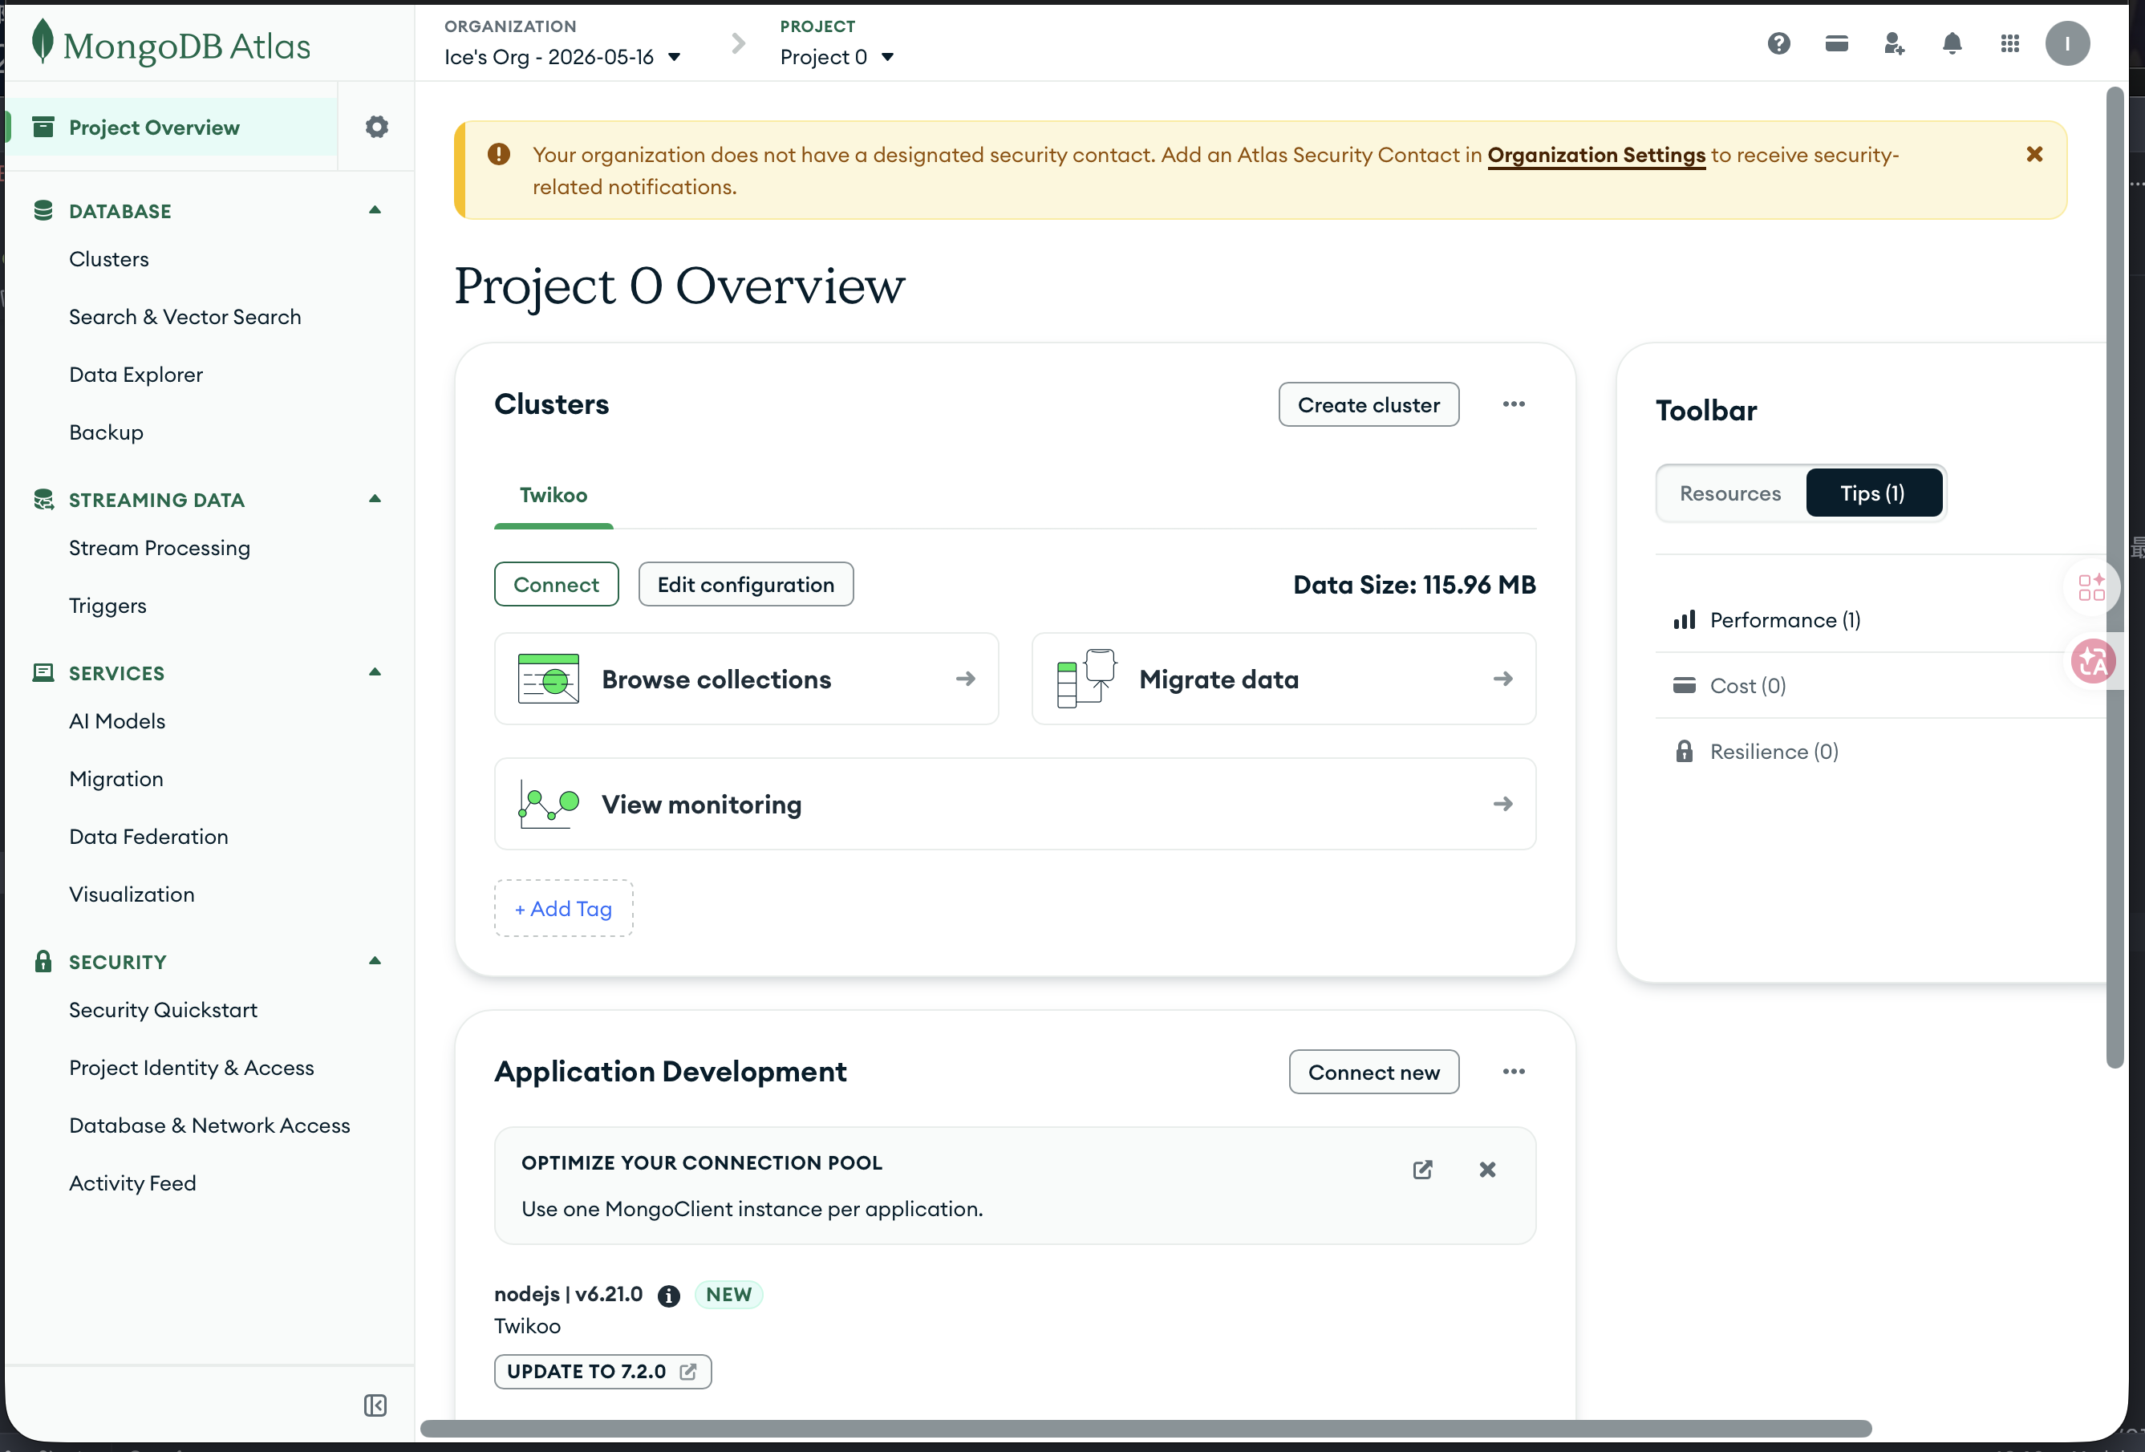Click the Browse collections illustration icon
This screenshot has width=2145, height=1452.
(x=548, y=679)
